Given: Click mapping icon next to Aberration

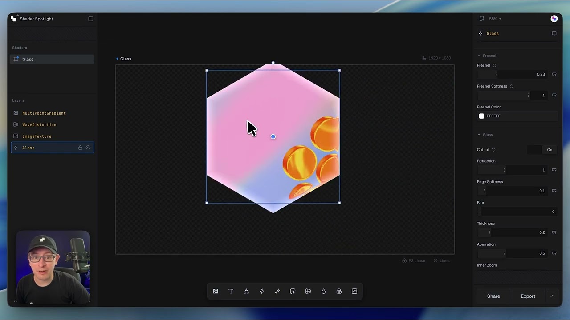Looking at the screenshot, I should click(554, 253).
